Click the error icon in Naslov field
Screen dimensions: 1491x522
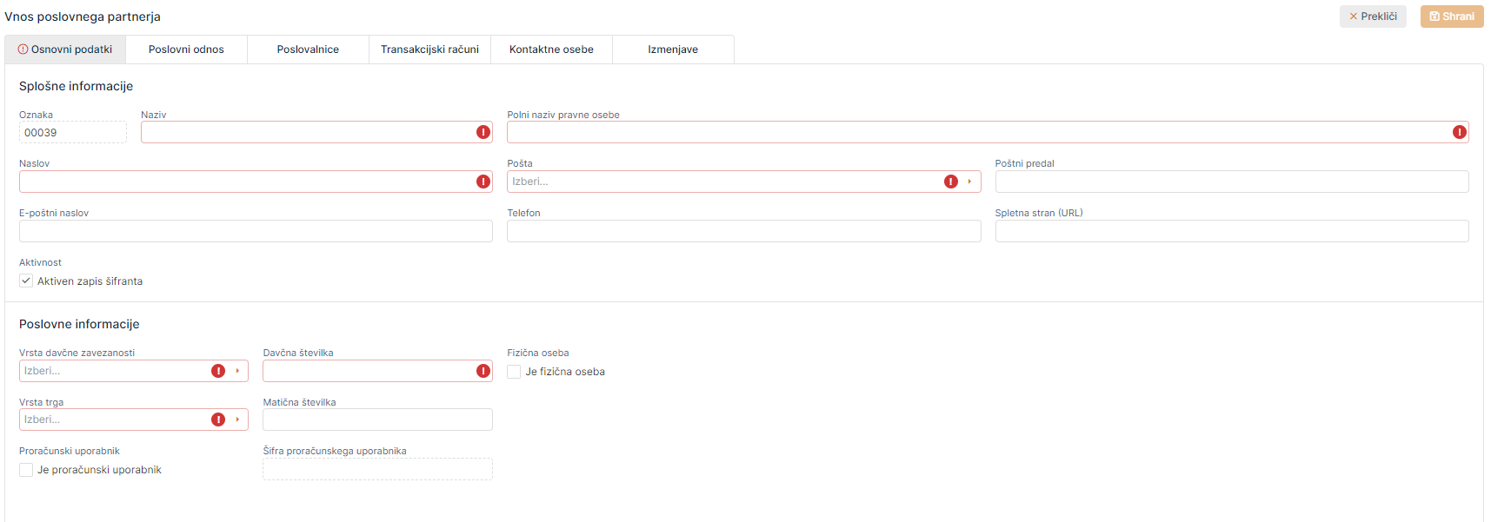(483, 182)
